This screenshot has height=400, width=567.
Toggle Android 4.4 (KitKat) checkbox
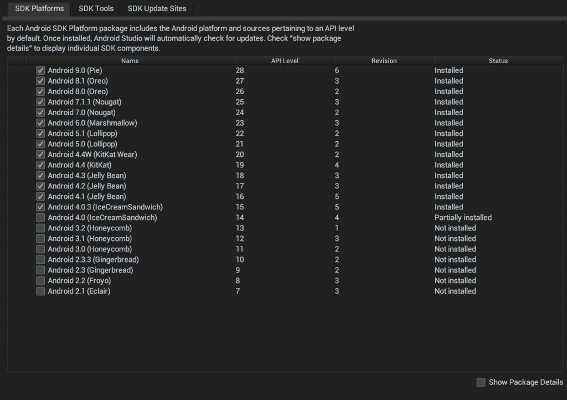[x=40, y=165]
